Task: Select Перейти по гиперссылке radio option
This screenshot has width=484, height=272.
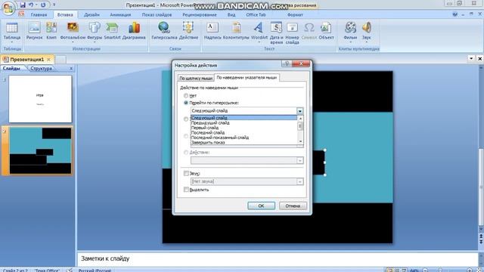Action: pos(186,103)
